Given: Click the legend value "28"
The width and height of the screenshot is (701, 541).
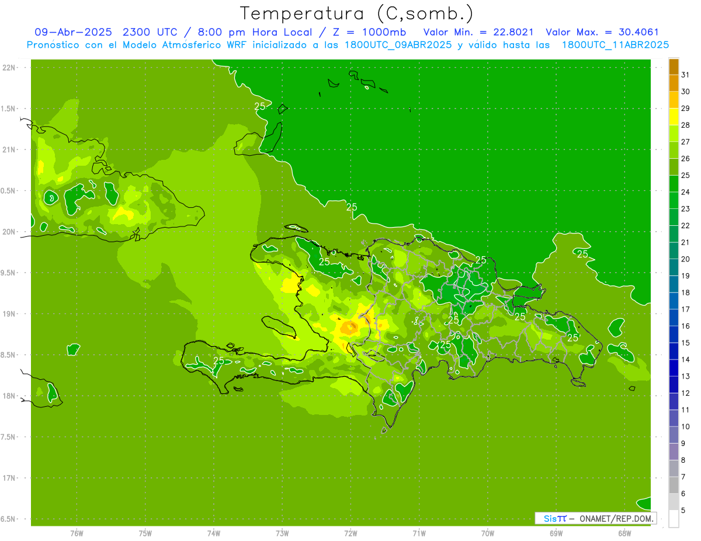Looking at the screenshot, I should click(x=686, y=125).
